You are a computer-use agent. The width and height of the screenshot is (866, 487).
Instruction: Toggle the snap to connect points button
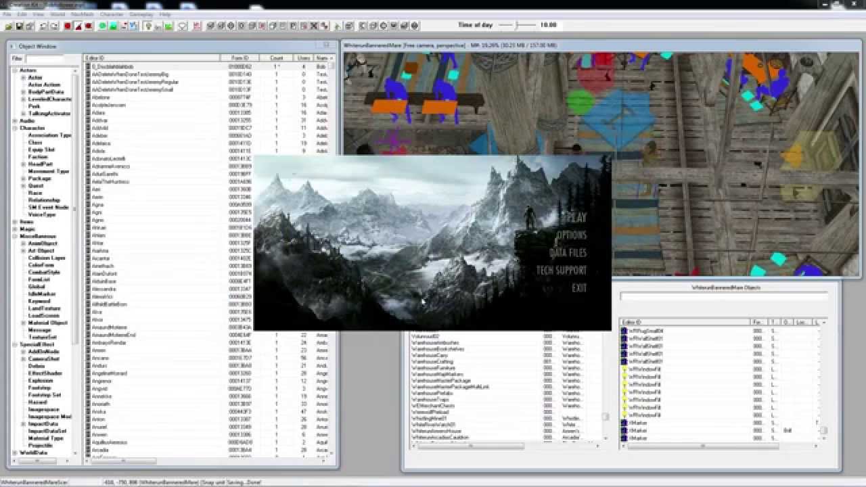point(89,26)
